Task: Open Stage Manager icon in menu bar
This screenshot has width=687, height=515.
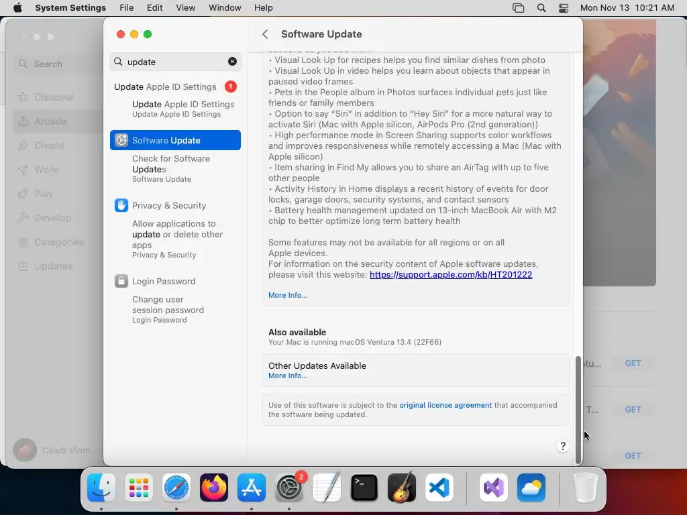Action: (518, 8)
